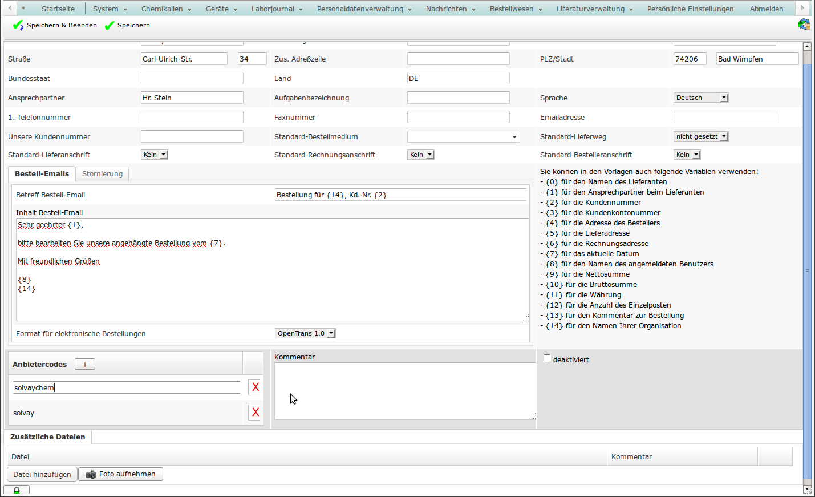Screen dimensions: 815x497
Task: Open the OpenTrans 1.0 format dropdown
Action: [305, 333]
